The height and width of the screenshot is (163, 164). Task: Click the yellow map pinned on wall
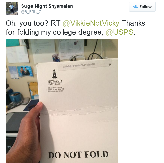click(33, 90)
